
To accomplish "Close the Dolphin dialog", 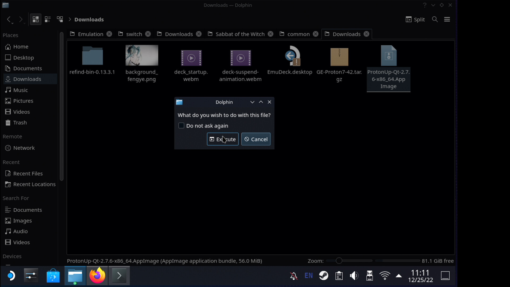I will [270, 102].
